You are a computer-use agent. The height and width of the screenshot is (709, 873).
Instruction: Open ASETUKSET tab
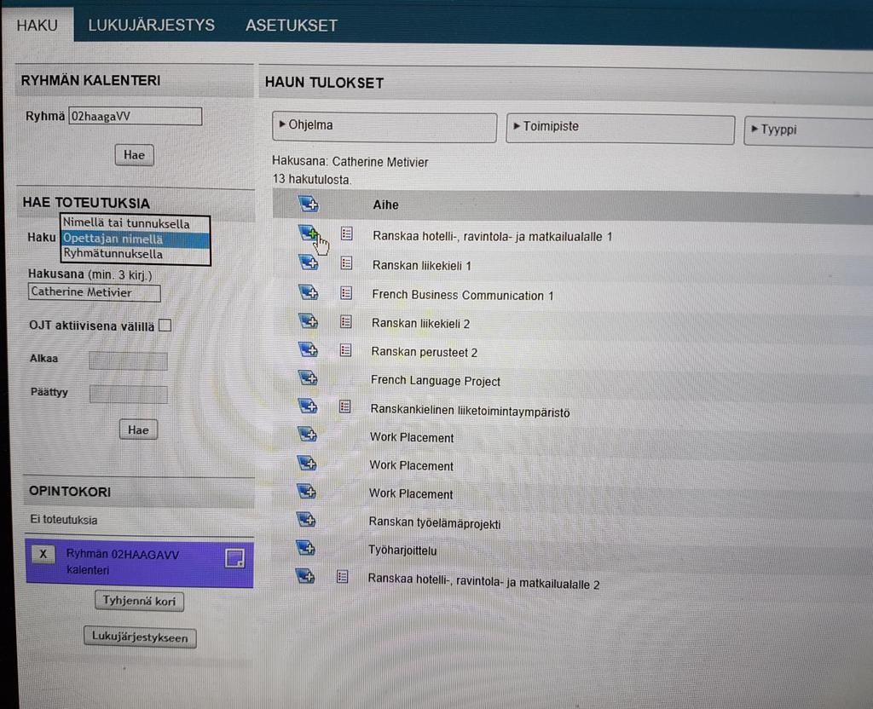point(292,26)
